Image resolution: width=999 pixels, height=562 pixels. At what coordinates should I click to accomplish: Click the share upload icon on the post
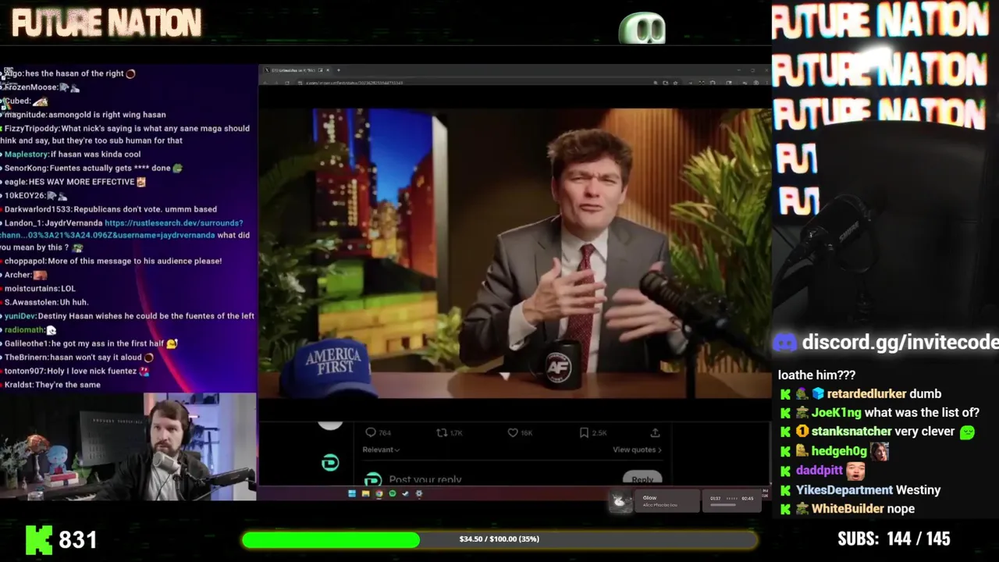pyautogui.click(x=655, y=432)
